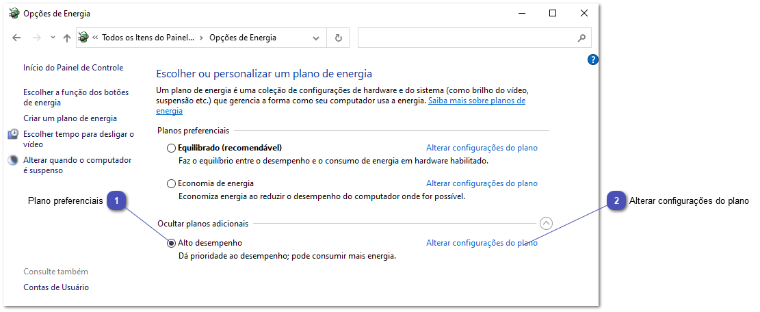Click the Forward navigation arrow
760x312 pixels.
[x=37, y=38]
